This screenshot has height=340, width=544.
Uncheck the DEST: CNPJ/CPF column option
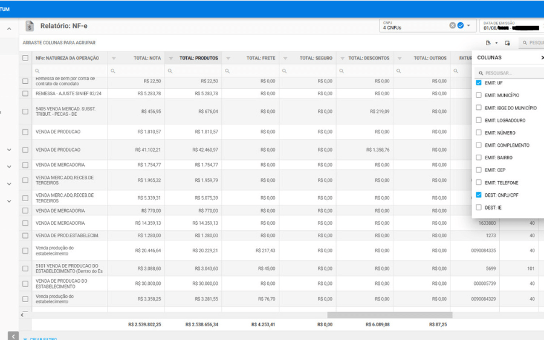tap(479, 195)
